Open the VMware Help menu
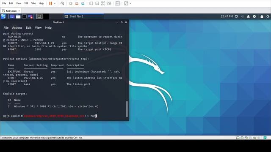Screen dimensions: 271x152 41,3
